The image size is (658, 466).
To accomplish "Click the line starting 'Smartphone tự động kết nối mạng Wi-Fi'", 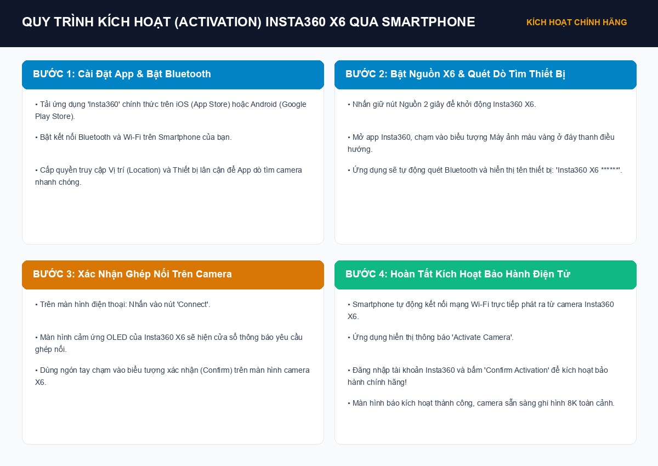I will (x=481, y=310).
